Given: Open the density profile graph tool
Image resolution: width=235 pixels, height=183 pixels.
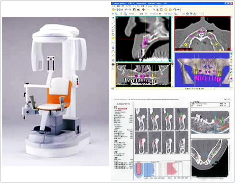Looking at the screenshot, I should click(113, 43).
